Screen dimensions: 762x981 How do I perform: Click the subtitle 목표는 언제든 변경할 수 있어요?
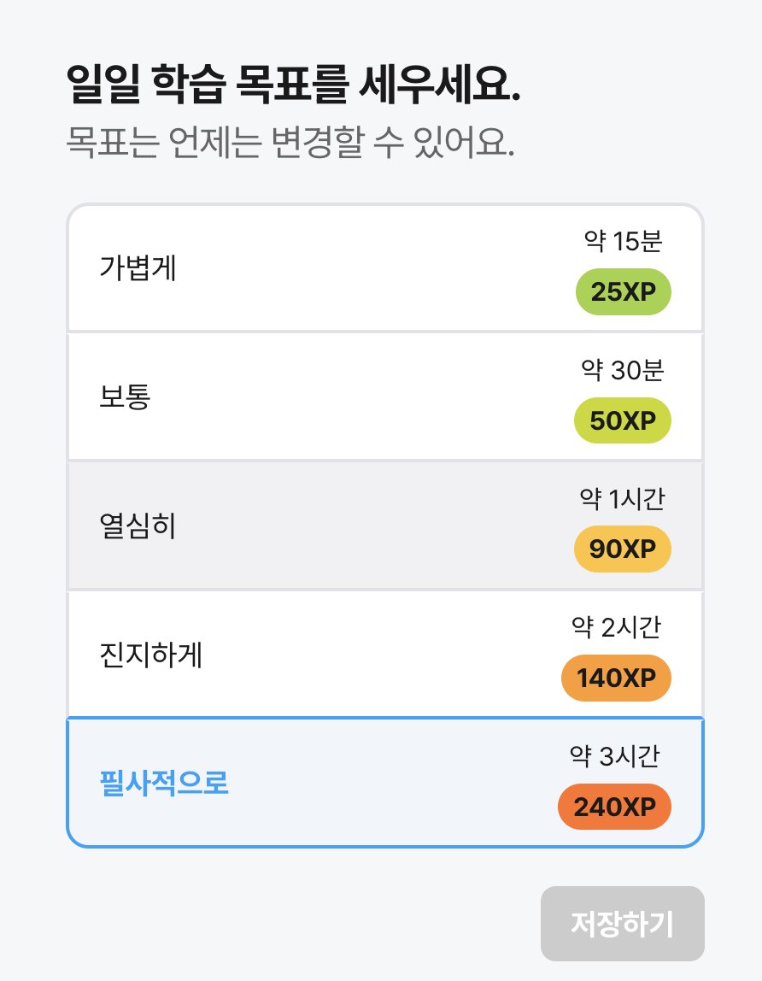(291, 142)
